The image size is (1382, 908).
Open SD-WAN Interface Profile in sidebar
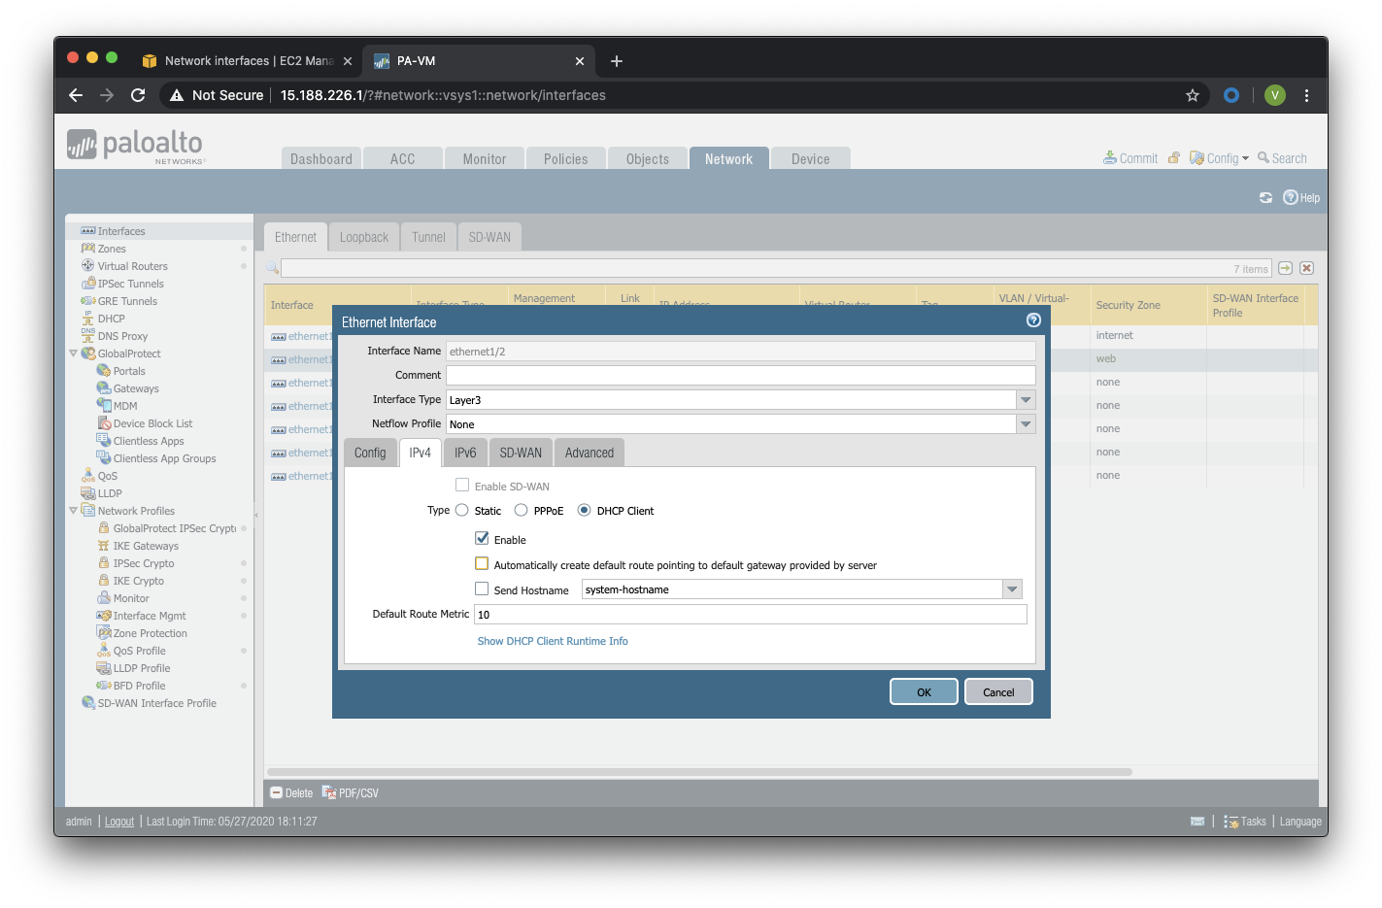point(156,703)
